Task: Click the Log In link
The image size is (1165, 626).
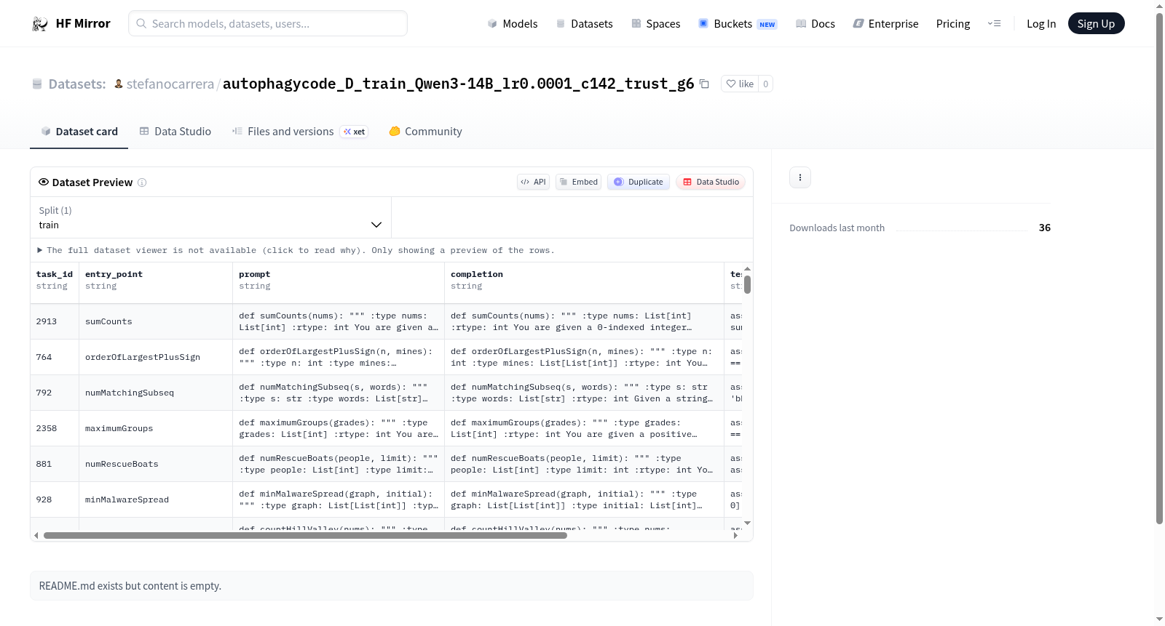Action: 1041,24
